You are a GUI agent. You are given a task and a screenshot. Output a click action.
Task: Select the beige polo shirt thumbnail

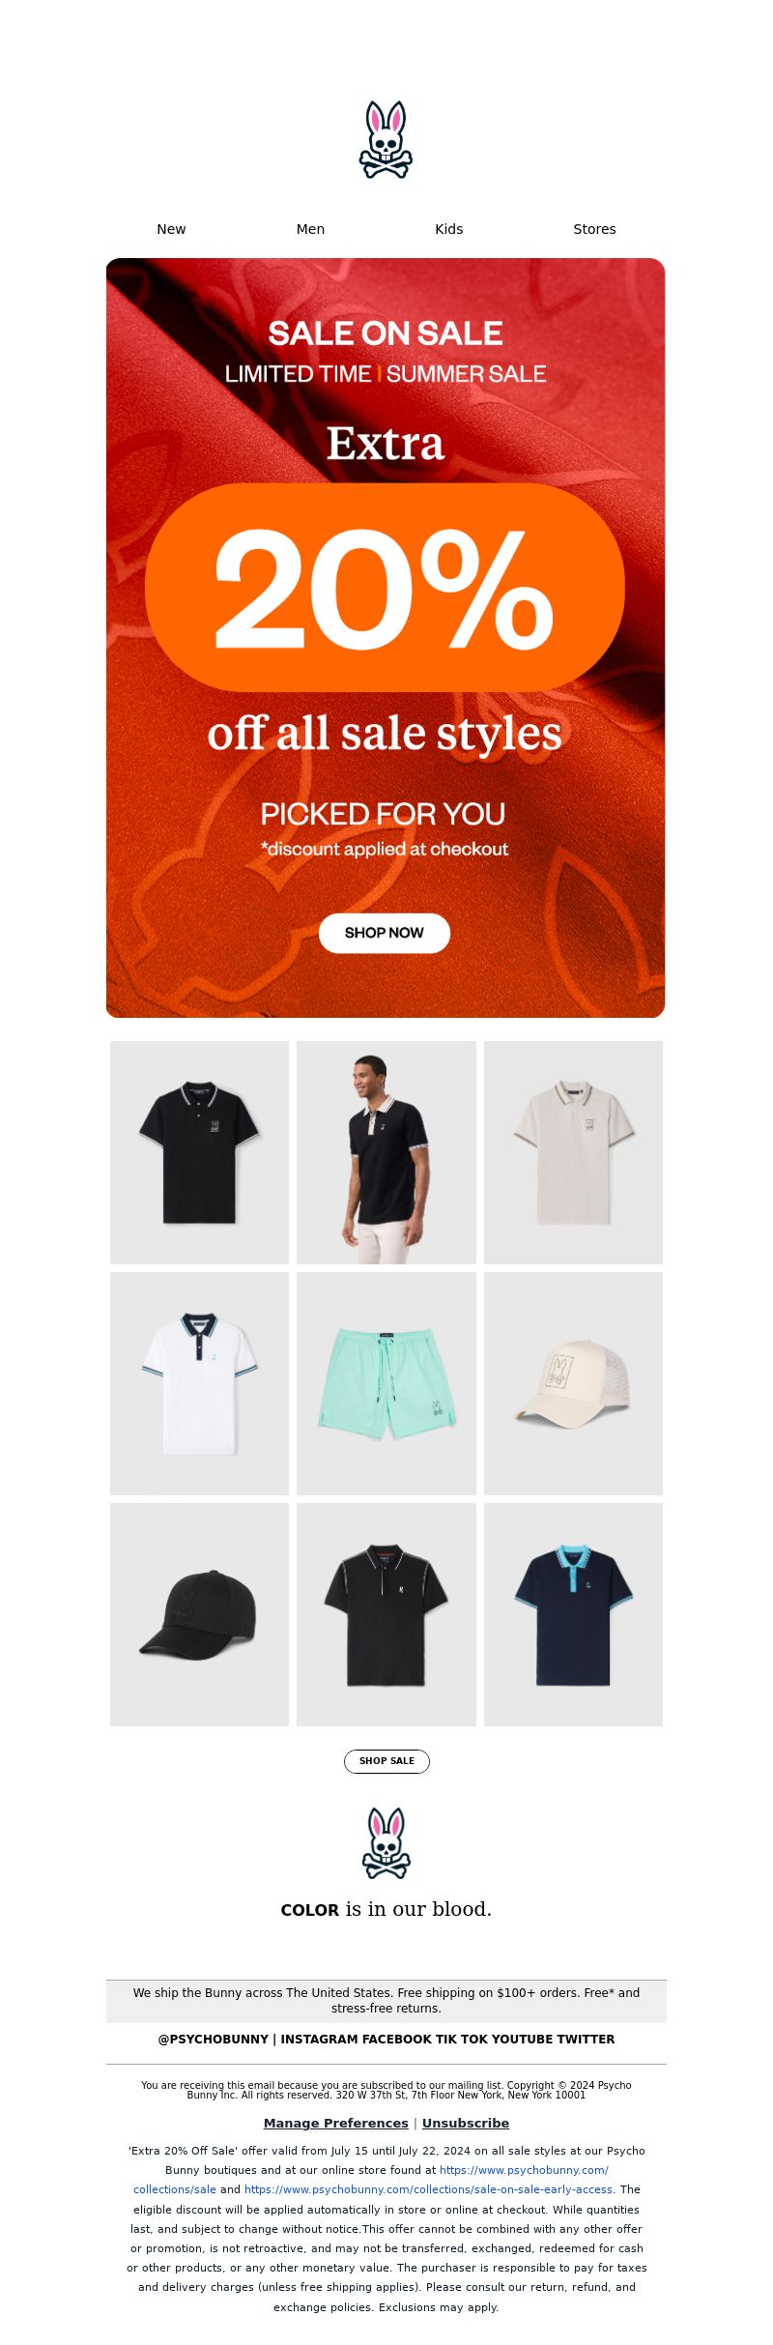(573, 1152)
